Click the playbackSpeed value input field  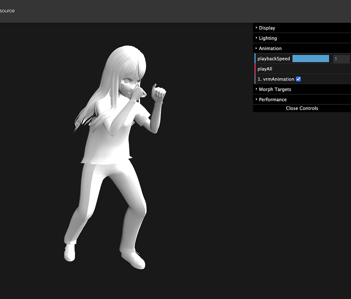(341, 58)
